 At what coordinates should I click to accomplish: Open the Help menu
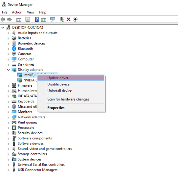pyautogui.click(x=42, y=12)
